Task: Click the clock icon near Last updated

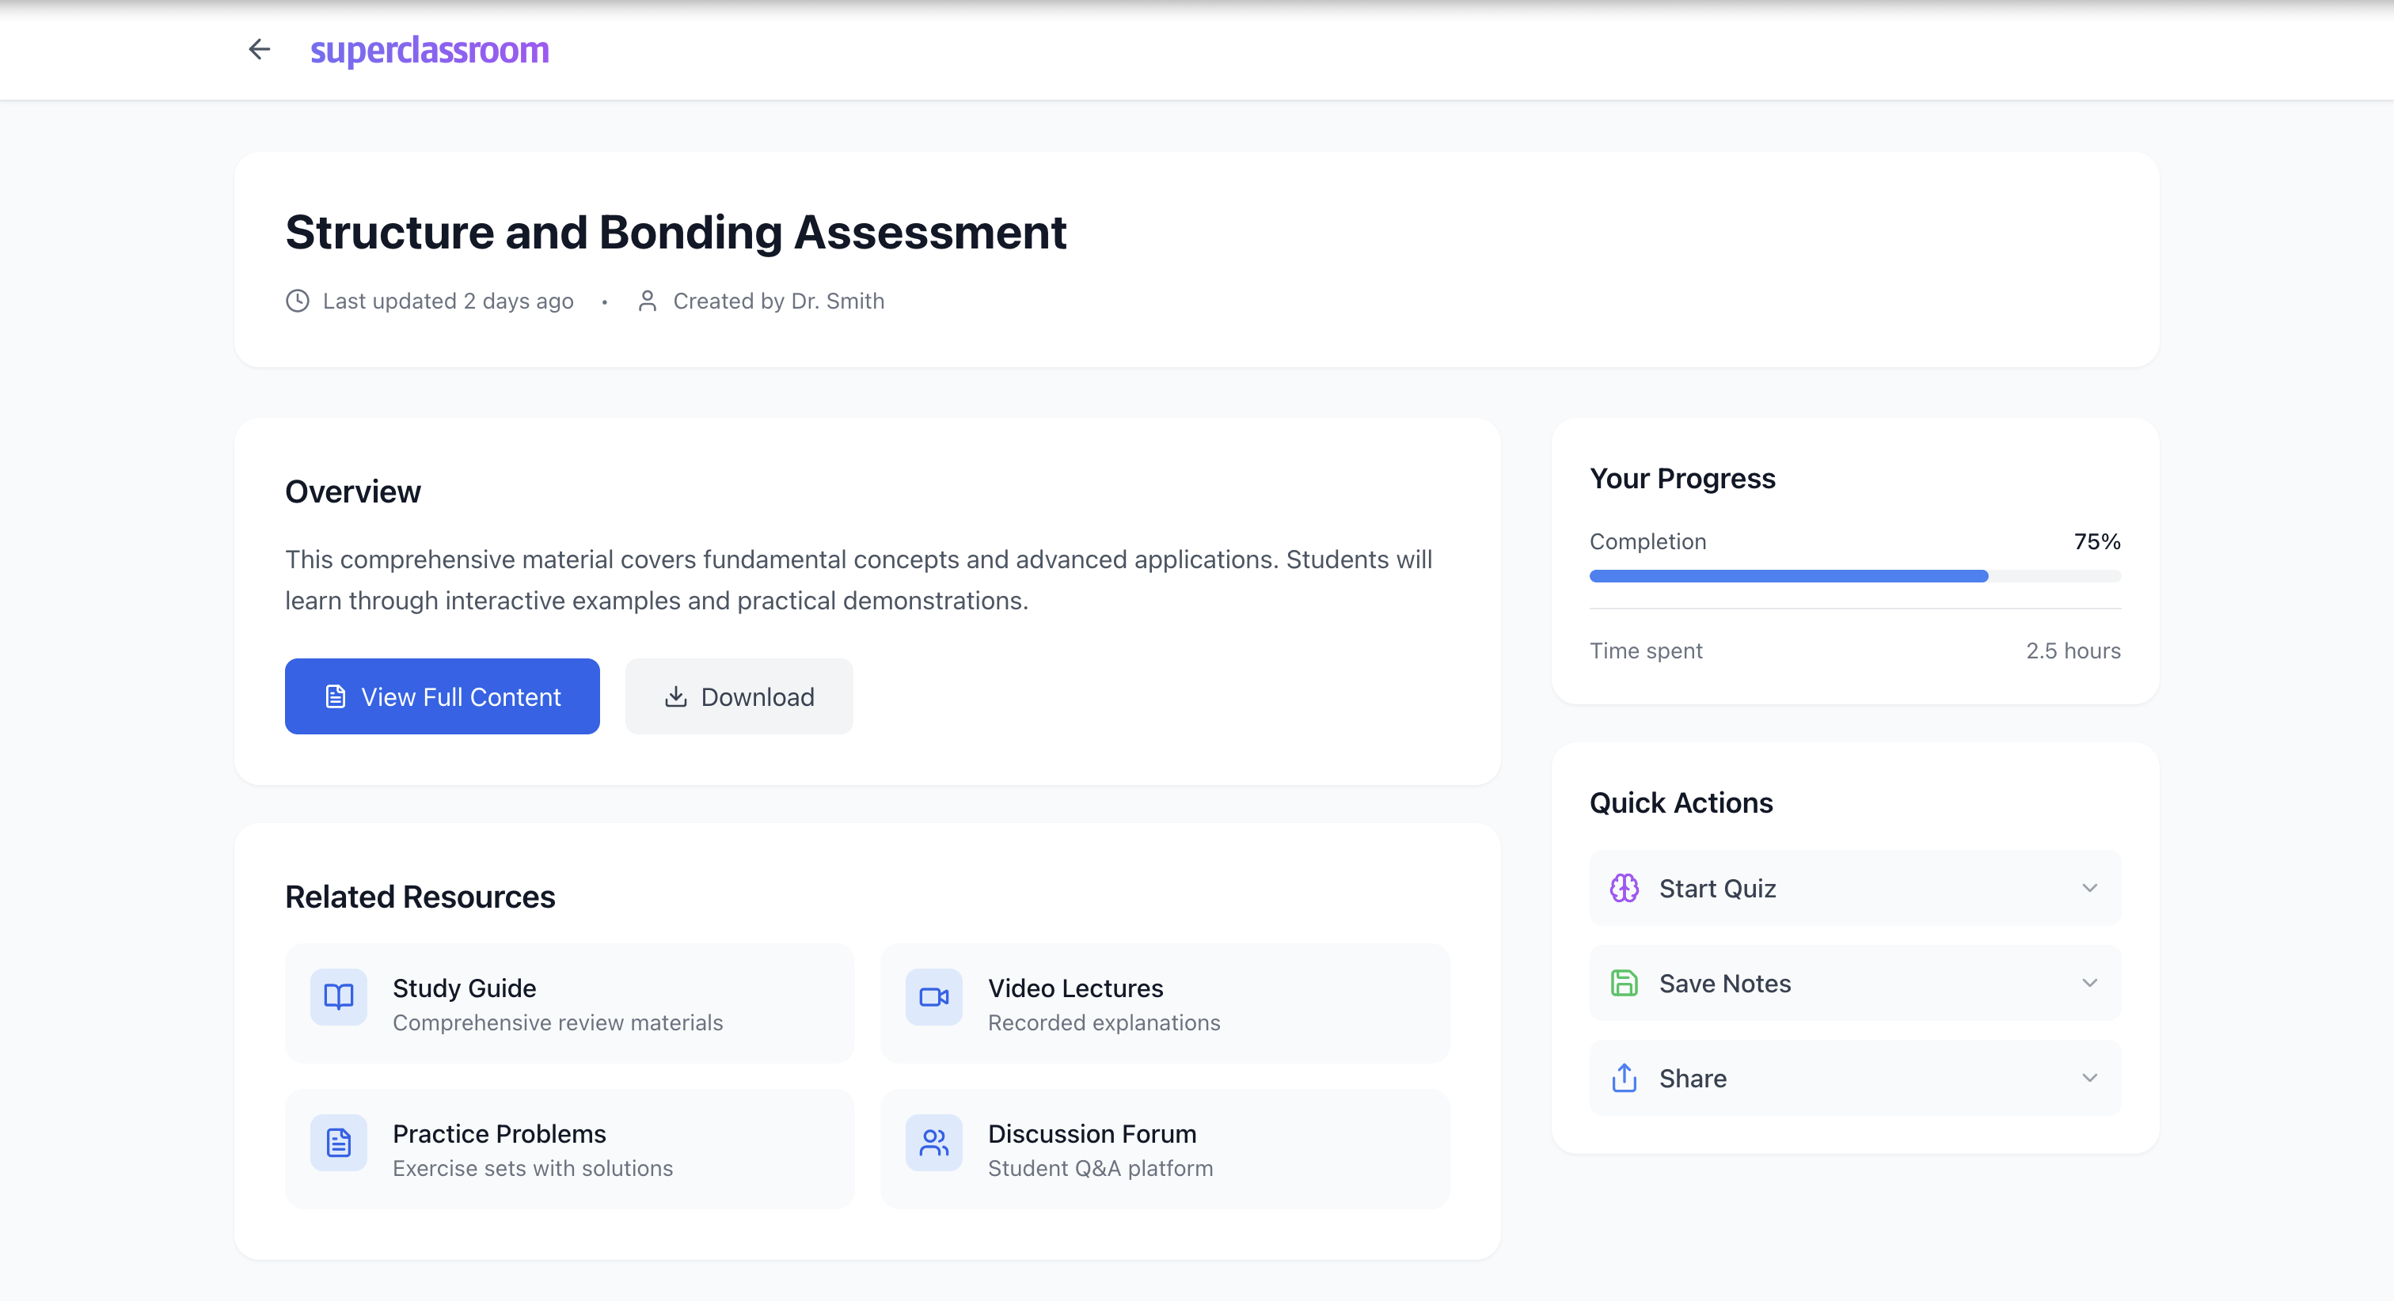Action: (x=298, y=301)
